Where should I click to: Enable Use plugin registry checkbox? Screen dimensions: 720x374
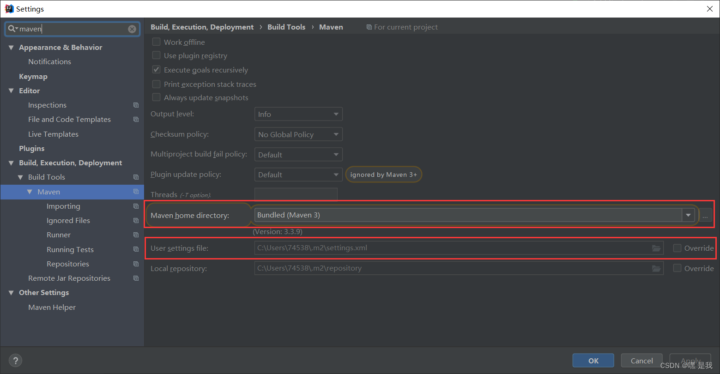(x=157, y=55)
